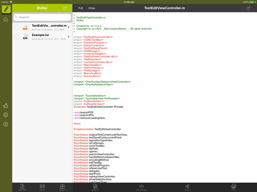Tap the Share toolbar icon
The width and height of the screenshot is (257, 192).
click(188, 187)
